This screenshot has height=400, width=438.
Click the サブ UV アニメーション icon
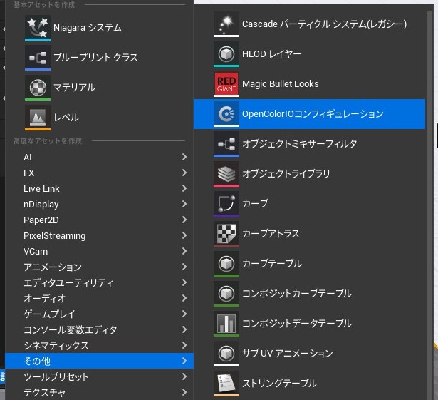pyautogui.click(x=226, y=353)
